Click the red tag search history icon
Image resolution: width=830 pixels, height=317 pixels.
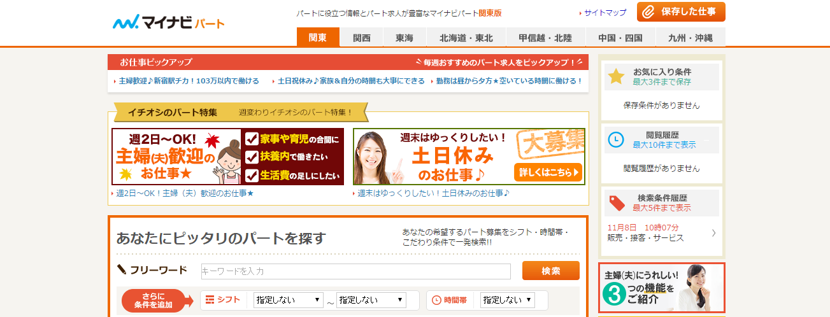tap(616, 202)
